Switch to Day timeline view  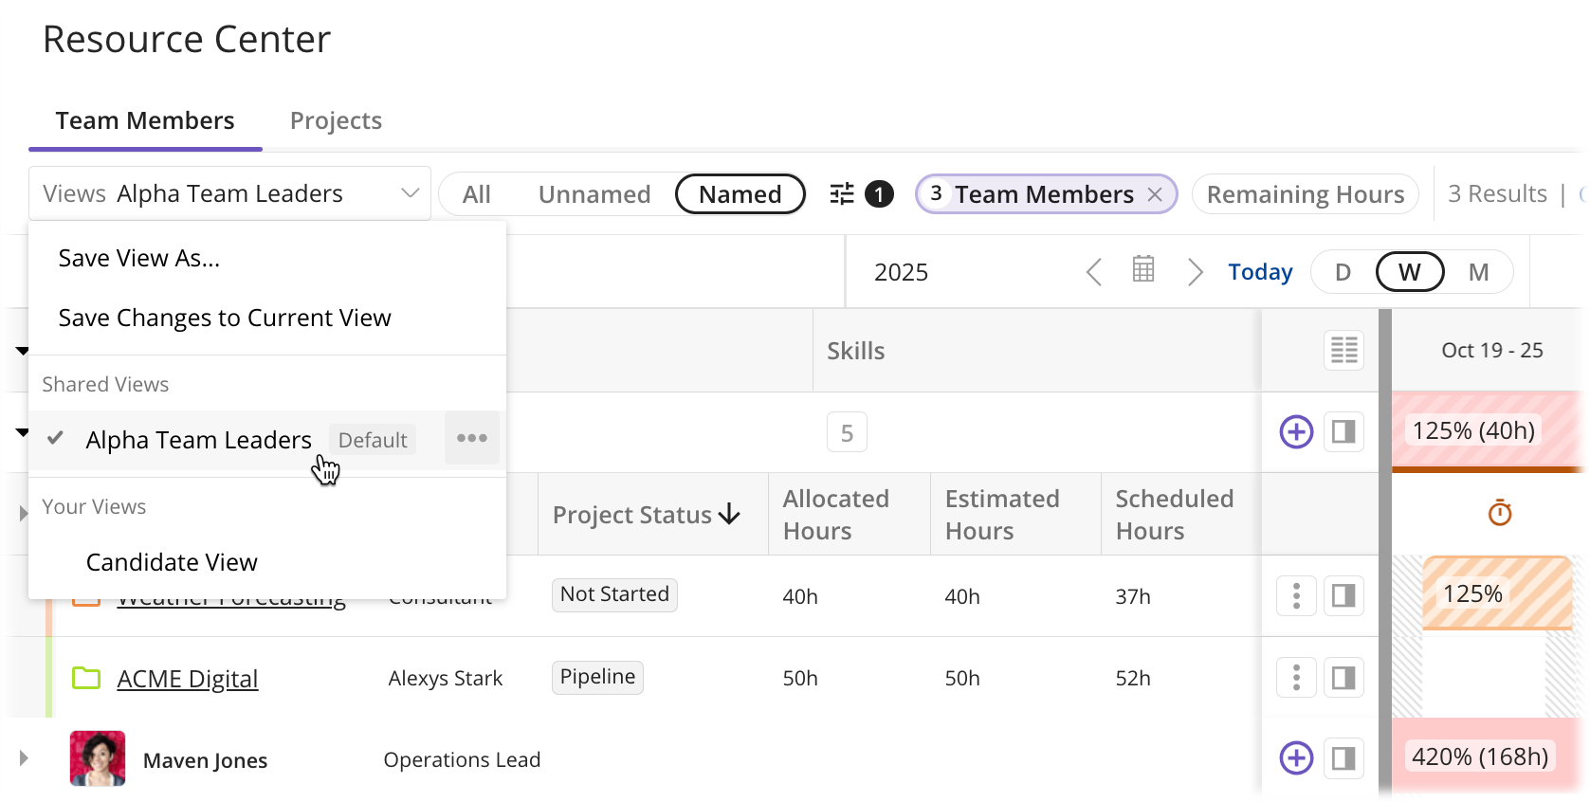pyautogui.click(x=1343, y=273)
